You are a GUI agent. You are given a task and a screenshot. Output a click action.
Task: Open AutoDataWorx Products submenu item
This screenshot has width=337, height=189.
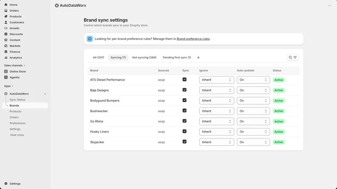16,111
